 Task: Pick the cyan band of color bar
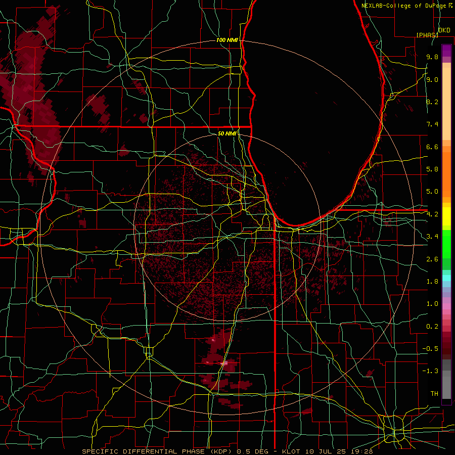tap(446, 278)
